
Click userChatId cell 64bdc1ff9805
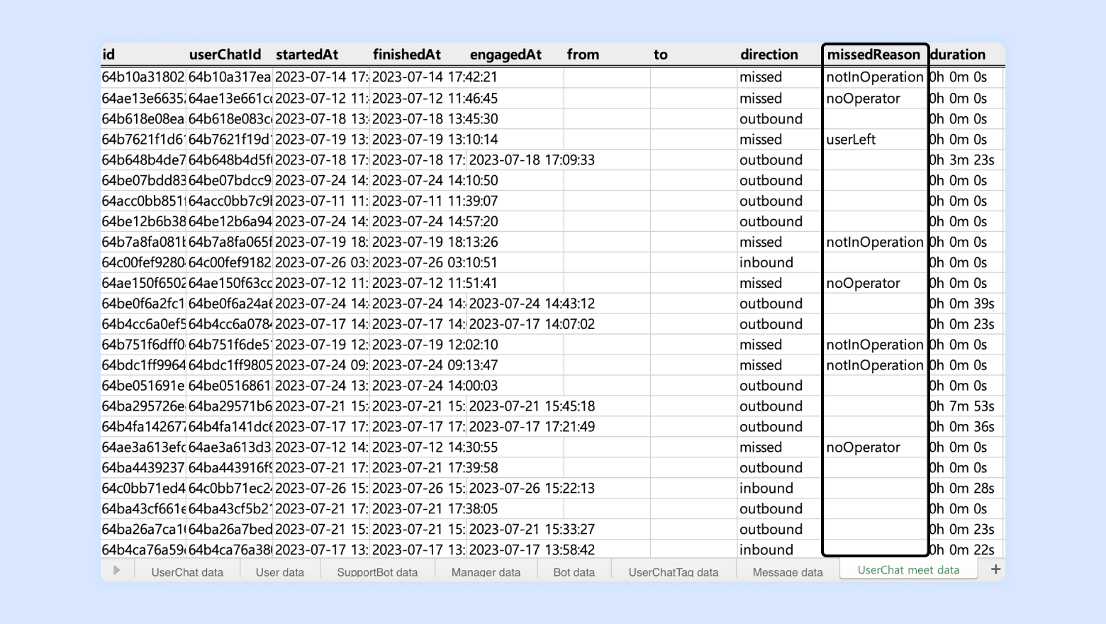[230, 366]
